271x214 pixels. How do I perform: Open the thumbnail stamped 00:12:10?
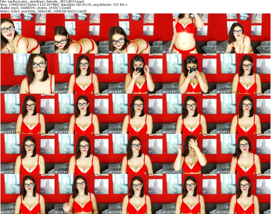pos(189,74)
